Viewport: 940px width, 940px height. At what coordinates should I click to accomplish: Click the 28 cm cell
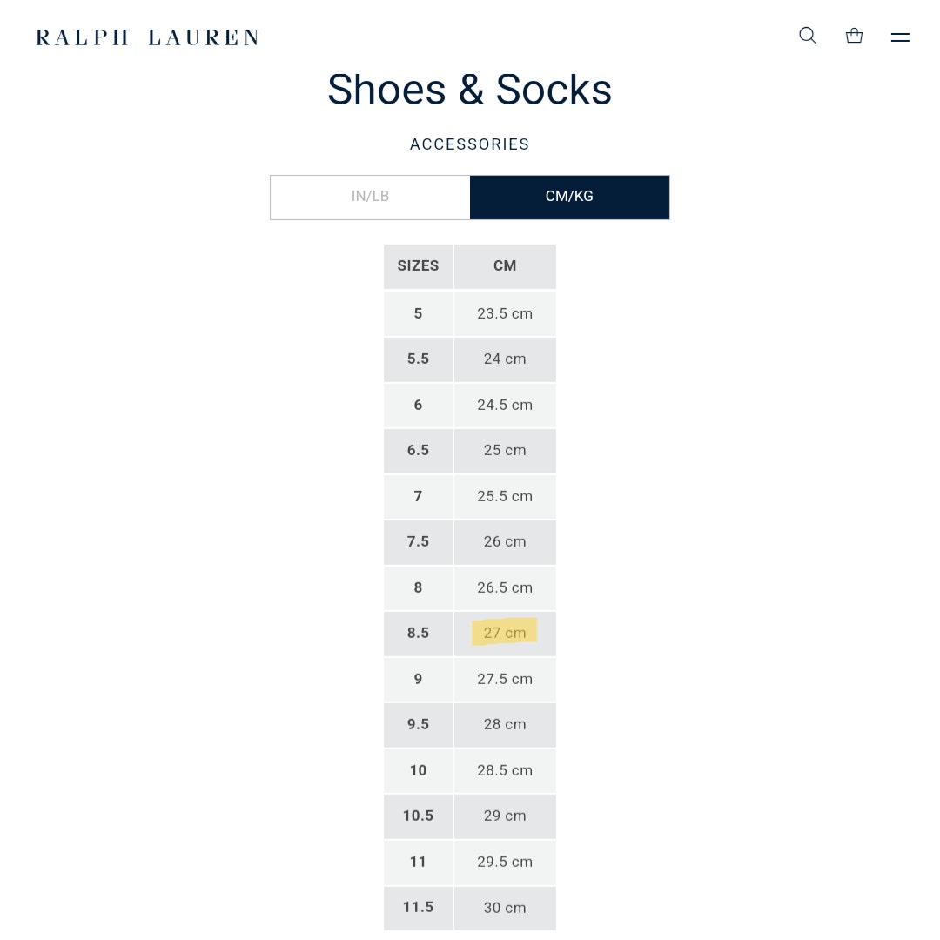click(x=505, y=725)
